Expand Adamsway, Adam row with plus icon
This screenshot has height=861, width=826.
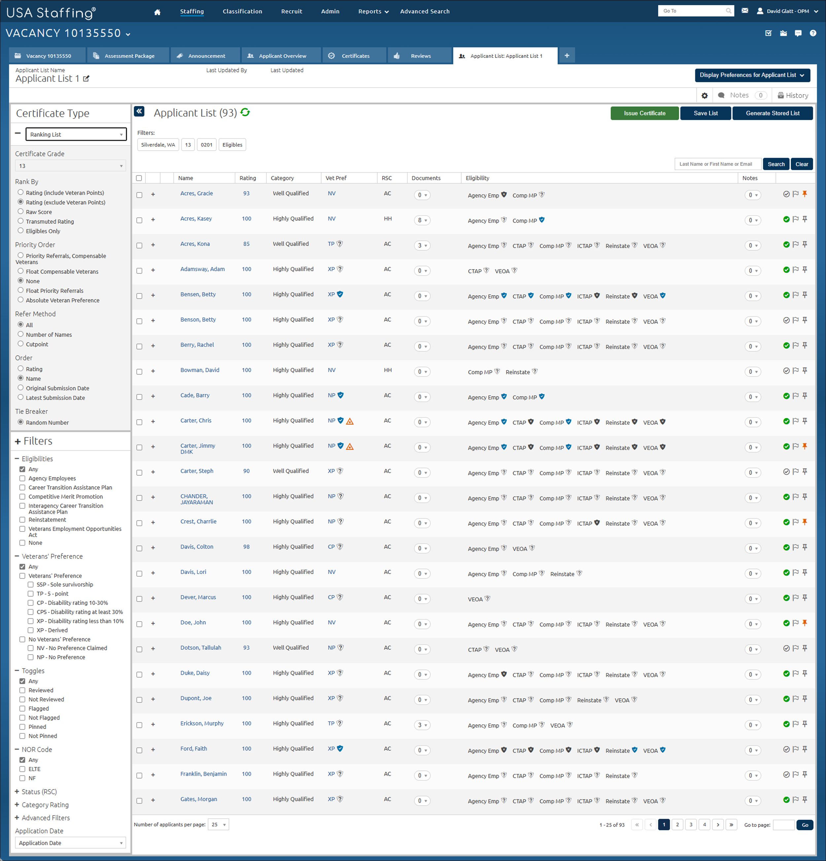pos(153,270)
